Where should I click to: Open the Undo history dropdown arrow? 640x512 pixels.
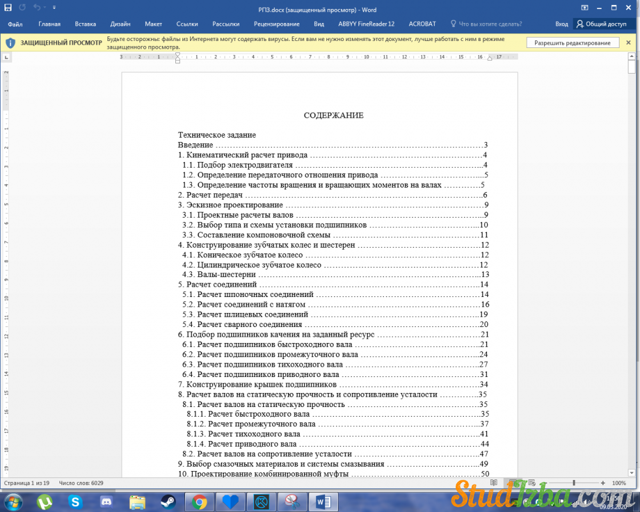[x=44, y=7]
